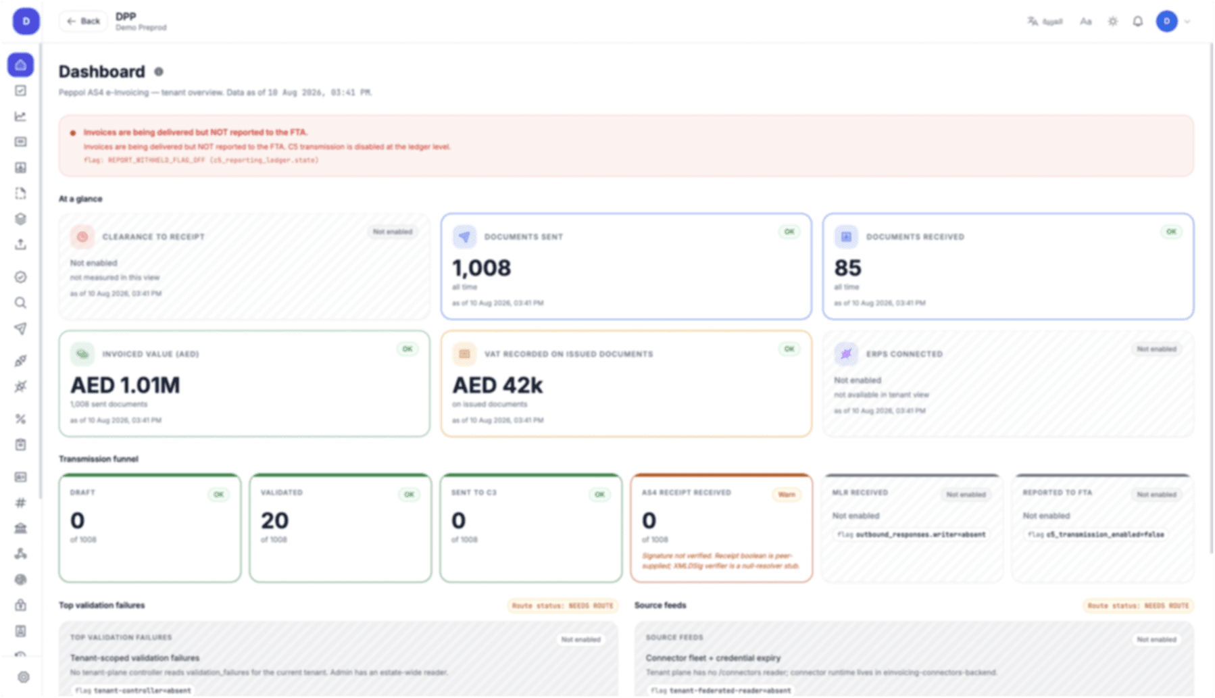Click the Connector fleet + credential expiry panel

(914, 659)
